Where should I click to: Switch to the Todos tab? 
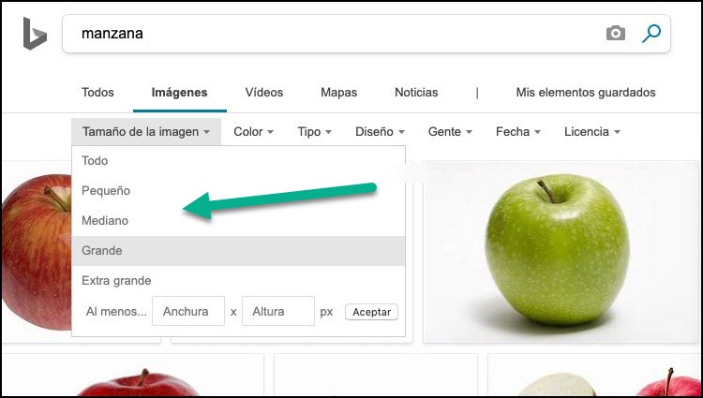97,92
